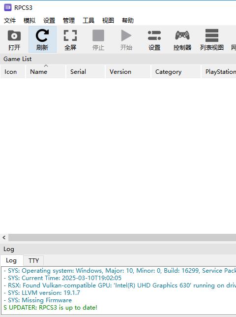Click the RPCS3 title bar logo
This screenshot has height=317, width=236.
tap(8, 8)
